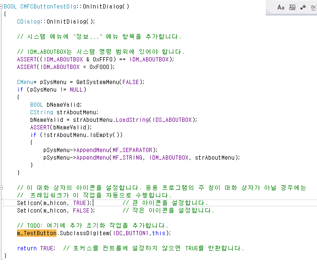Click the IsEmpty method call
Screen dimensions: 317x264
pyautogui.click(x=101, y=135)
